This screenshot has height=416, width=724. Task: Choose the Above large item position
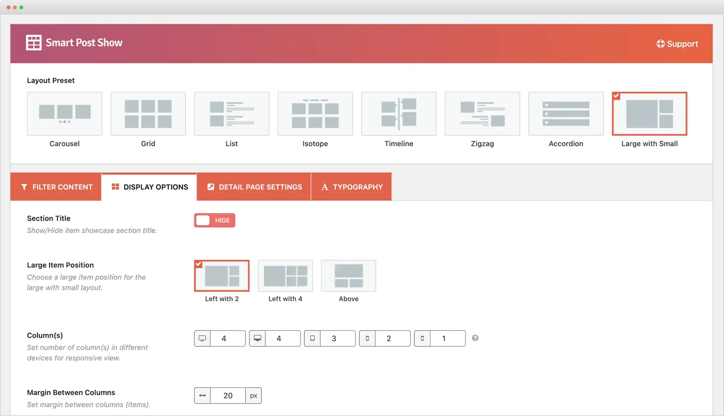pyautogui.click(x=348, y=276)
